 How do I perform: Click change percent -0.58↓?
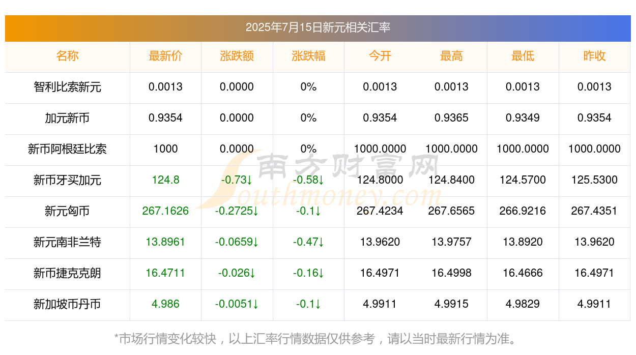pyautogui.click(x=308, y=180)
